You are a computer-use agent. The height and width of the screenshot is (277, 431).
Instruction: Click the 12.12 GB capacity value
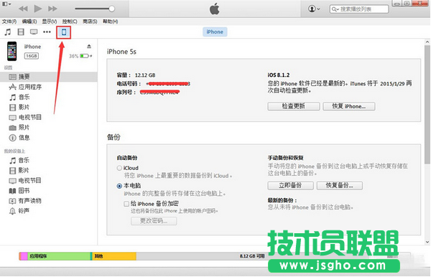click(x=145, y=75)
